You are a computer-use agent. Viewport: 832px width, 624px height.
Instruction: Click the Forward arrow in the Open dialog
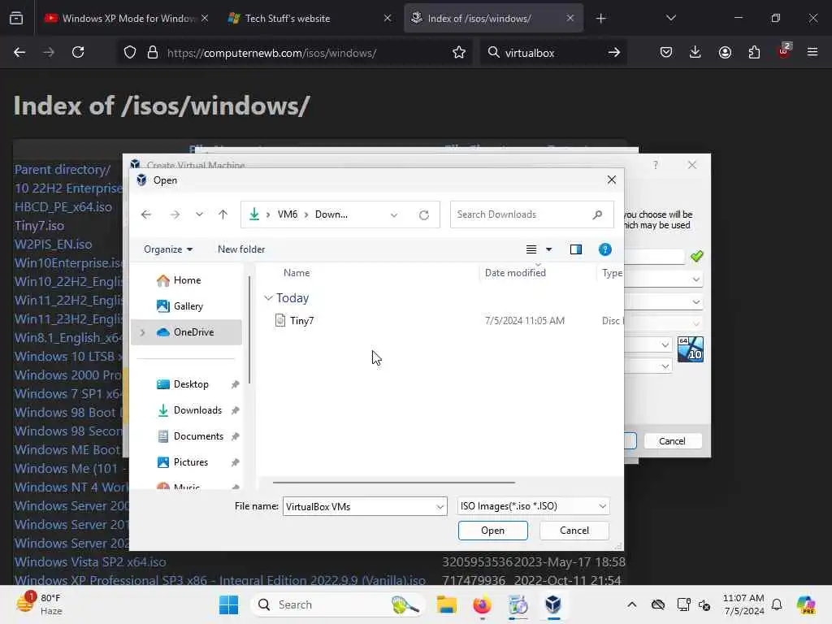click(x=175, y=214)
